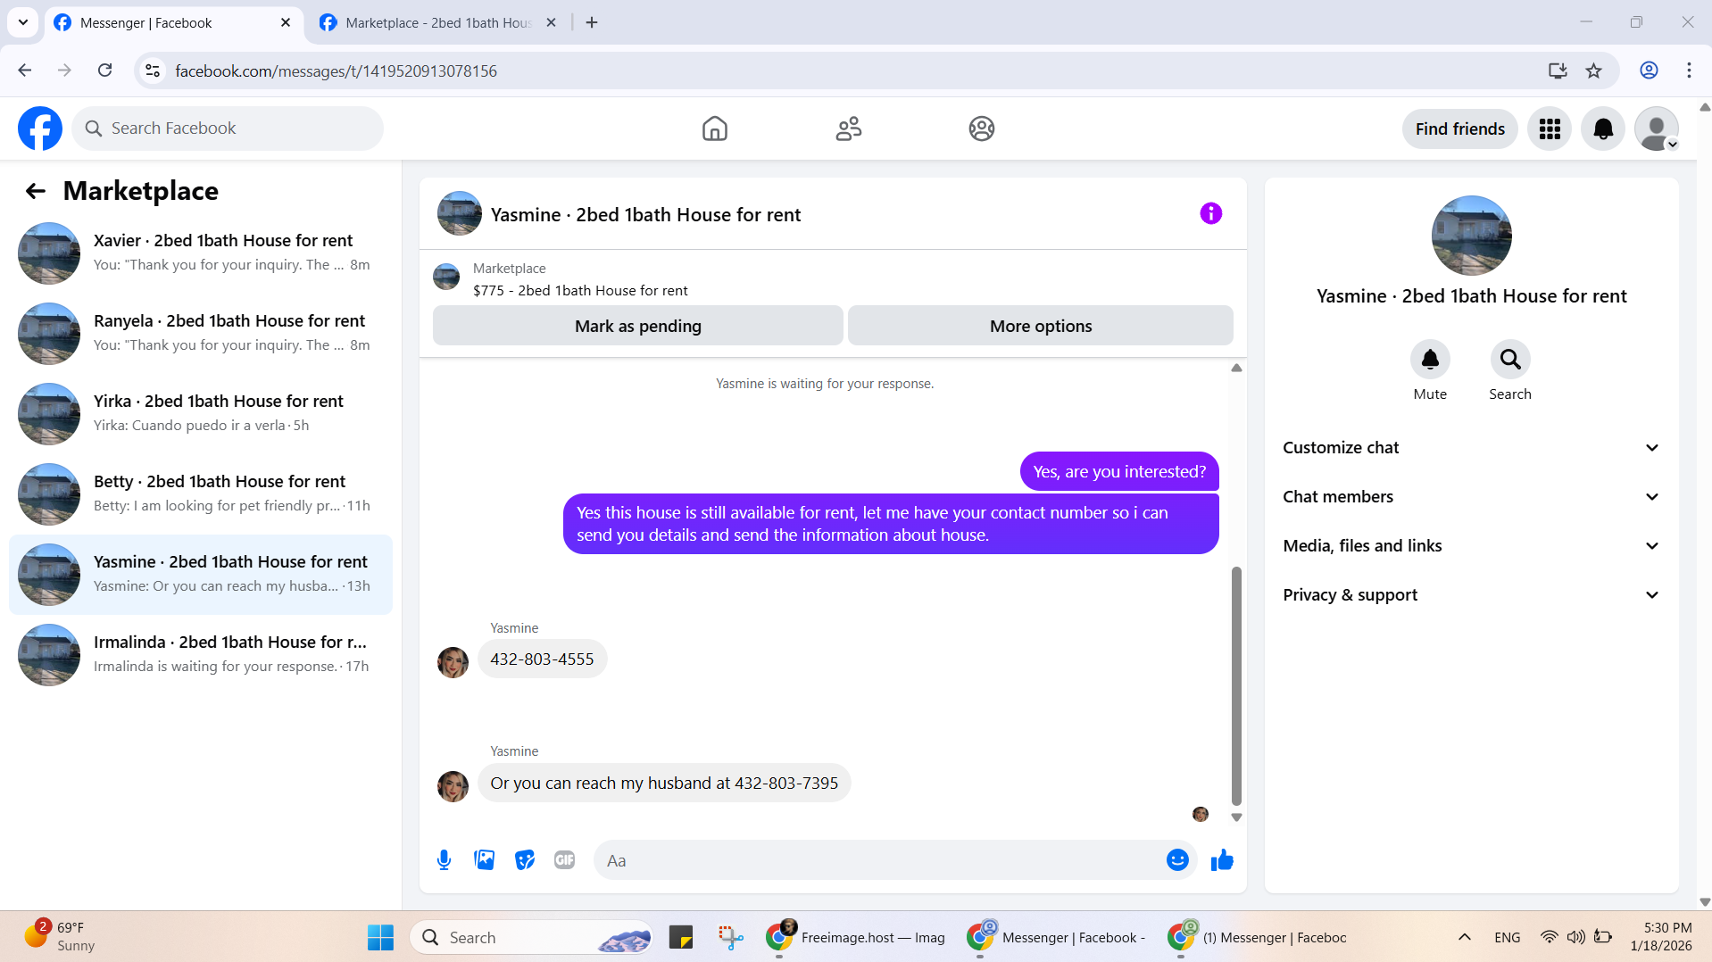Image resolution: width=1712 pixels, height=962 pixels.
Task: Choose a sticker icon
Action: 525,860
